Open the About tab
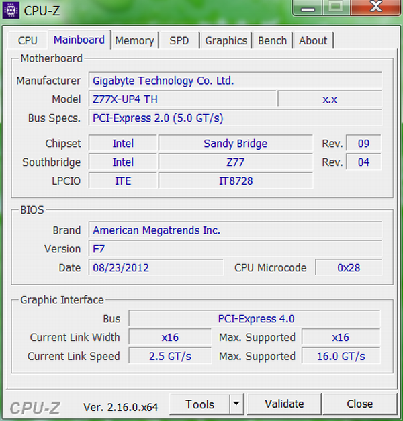Screen dimensions: 403x421 (x=313, y=40)
